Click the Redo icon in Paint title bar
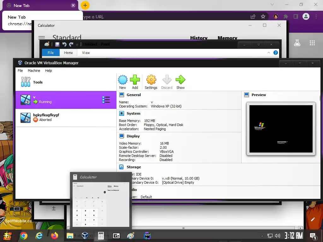This screenshot has width=323, height=242. tap(71, 44)
